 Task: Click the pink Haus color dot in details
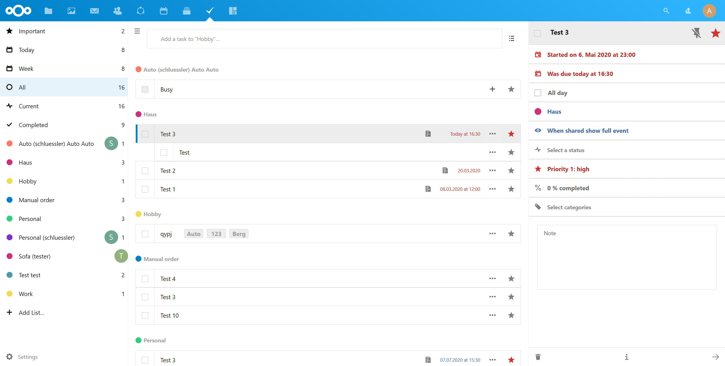pyautogui.click(x=538, y=111)
